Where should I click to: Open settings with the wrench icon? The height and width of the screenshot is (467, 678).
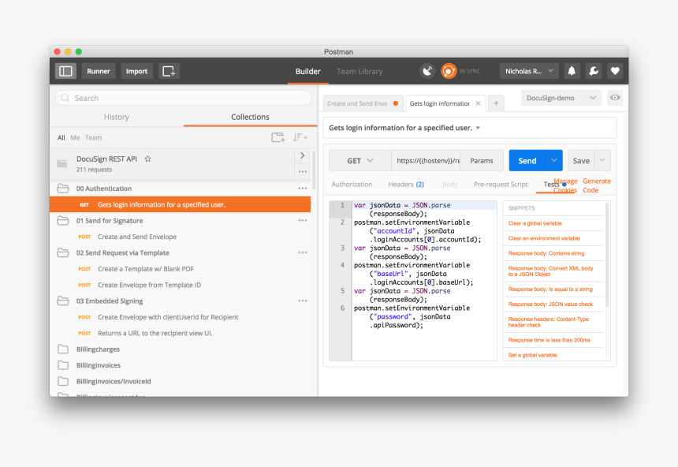click(593, 71)
